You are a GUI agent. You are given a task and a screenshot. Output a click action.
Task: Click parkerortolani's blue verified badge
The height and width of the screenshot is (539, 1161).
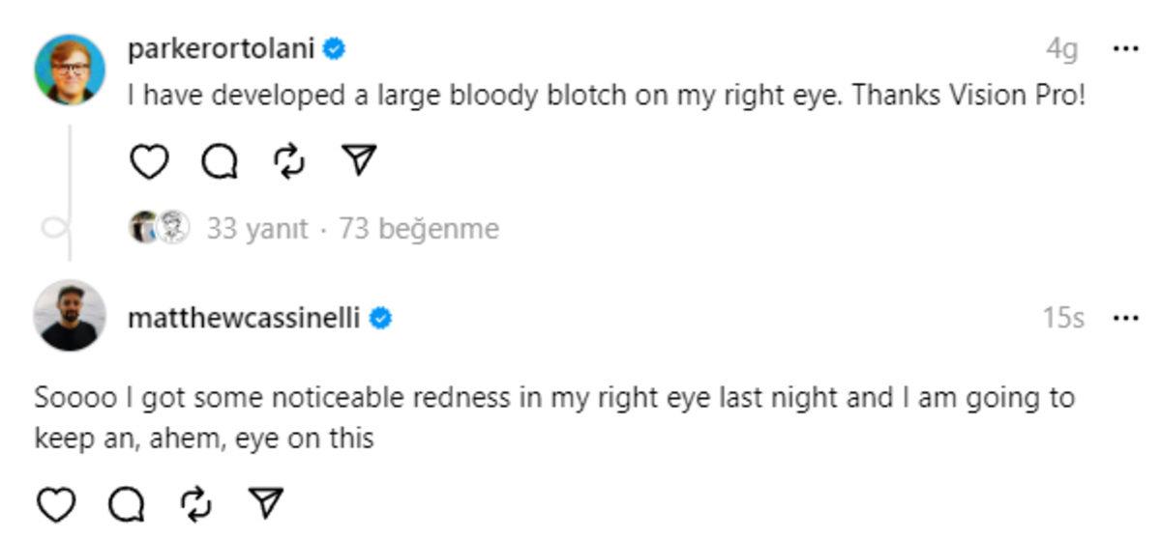[x=335, y=48]
